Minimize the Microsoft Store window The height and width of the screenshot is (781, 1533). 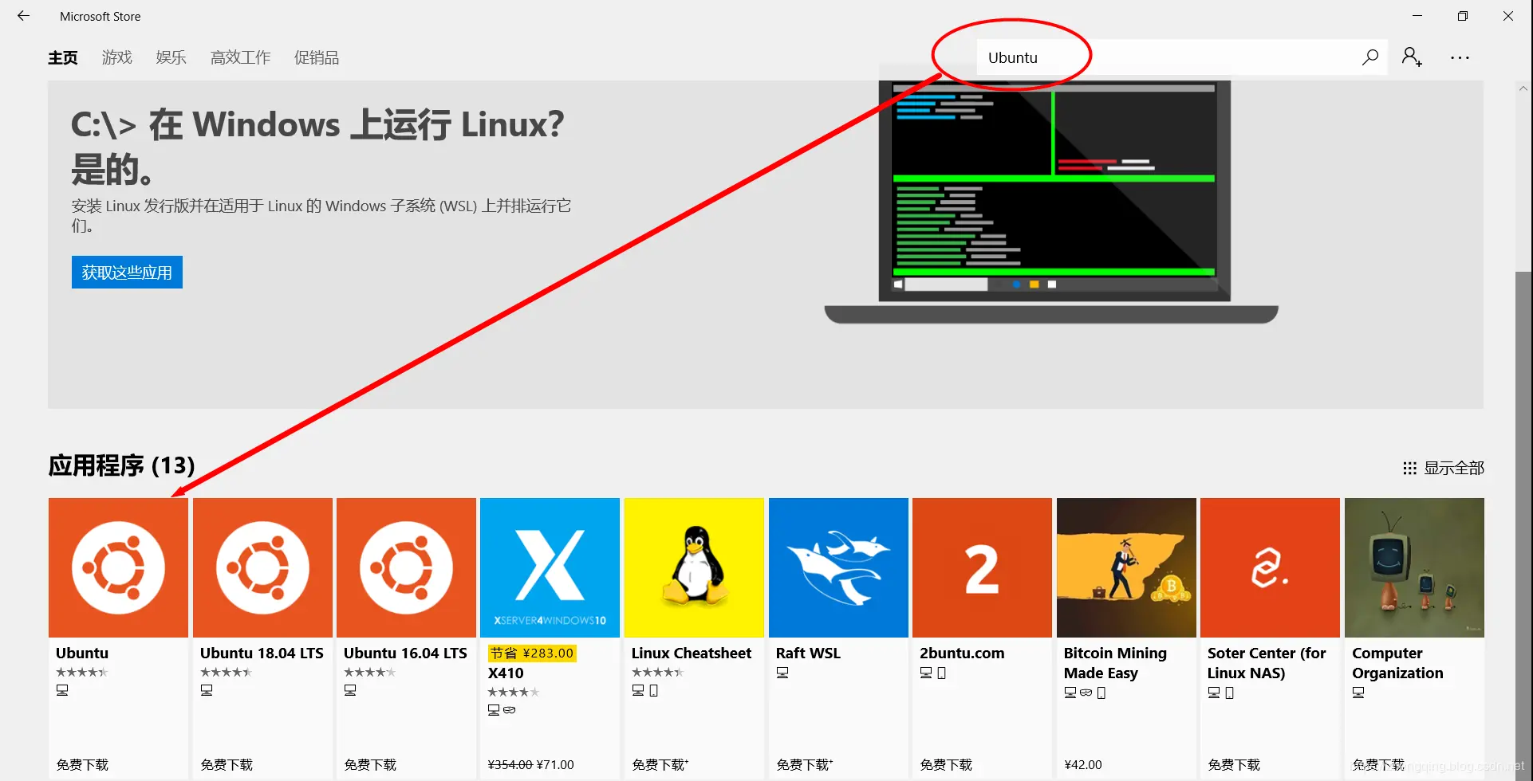[x=1417, y=16]
